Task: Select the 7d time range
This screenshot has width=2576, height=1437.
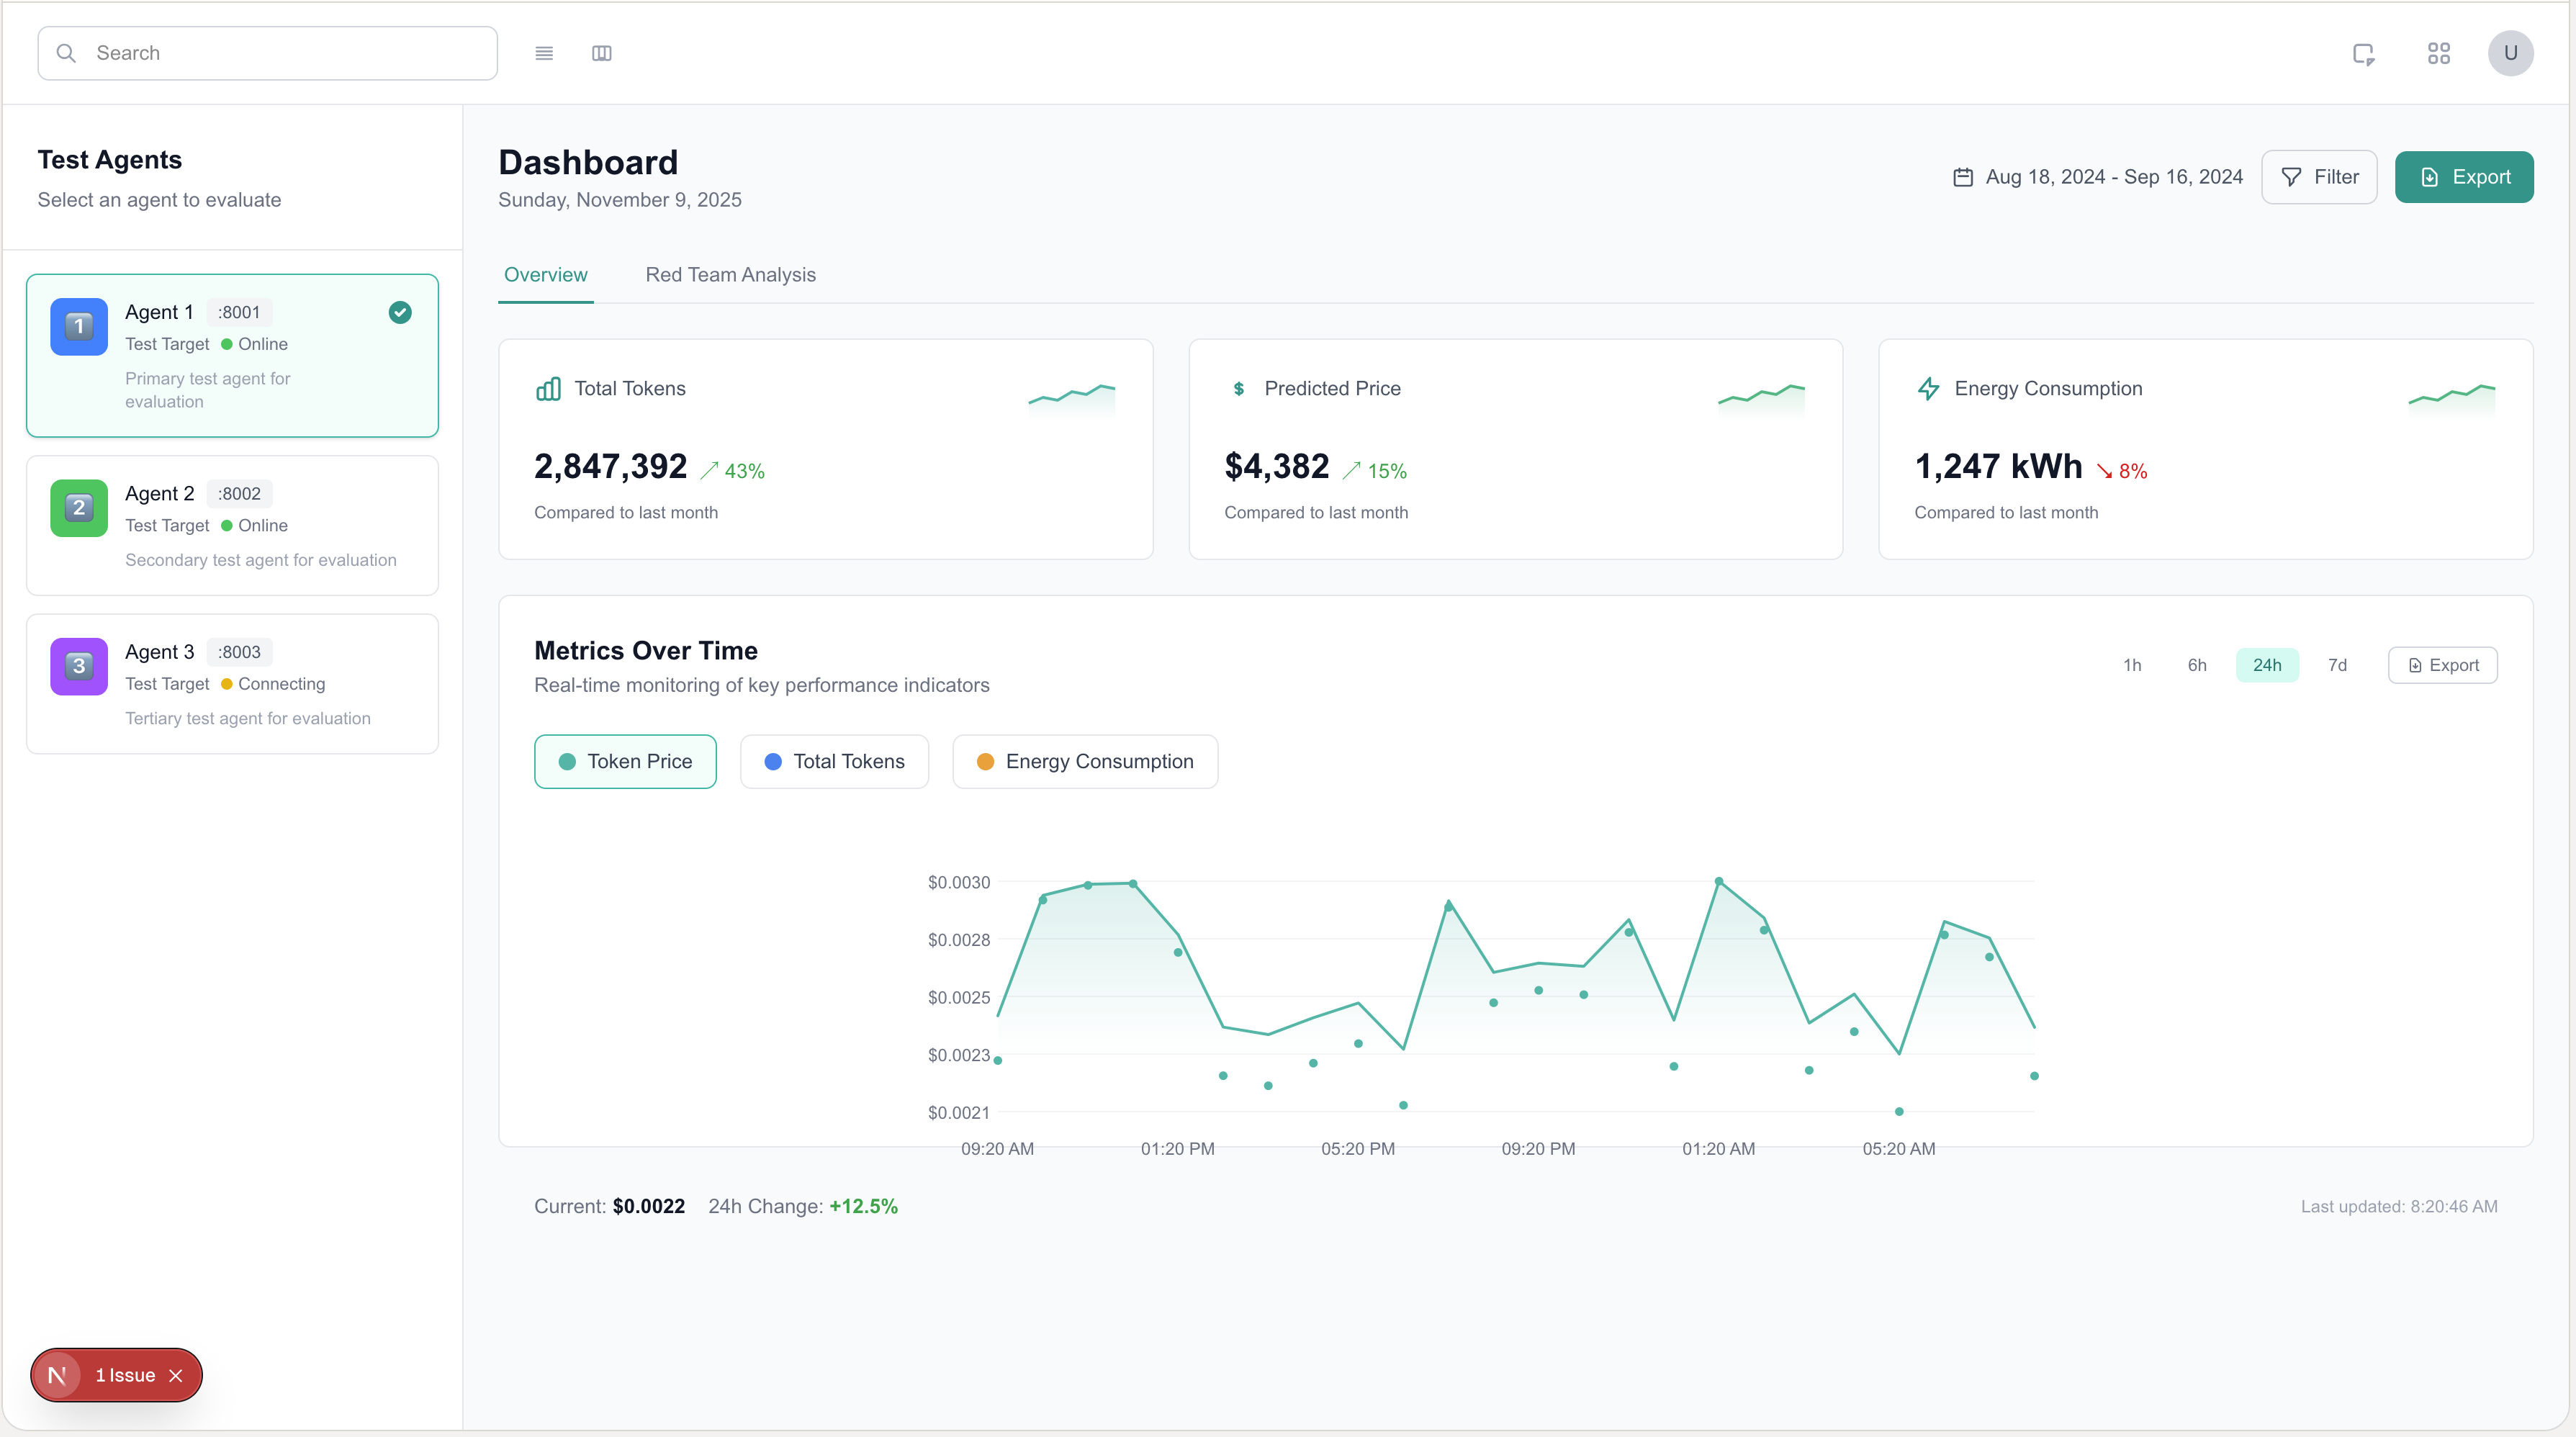Action: click(2336, 665)
